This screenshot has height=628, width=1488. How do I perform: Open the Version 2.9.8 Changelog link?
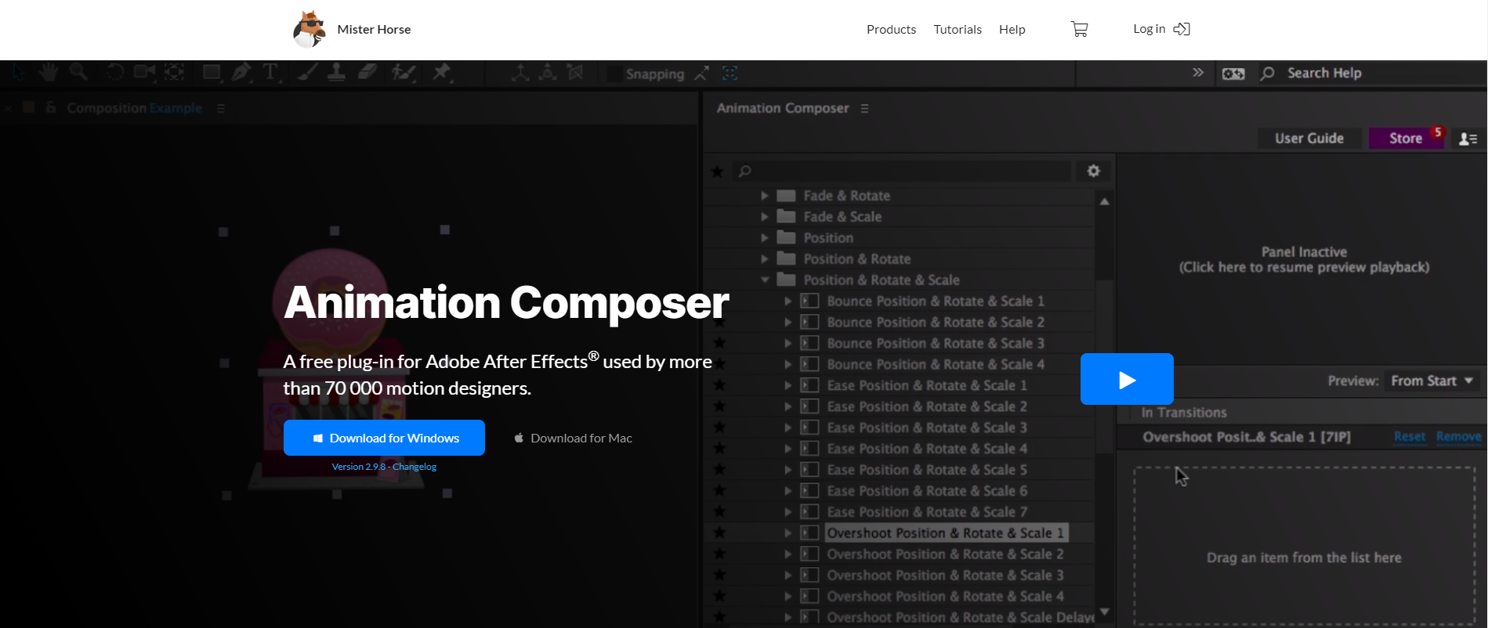click(x=384, y=467)
